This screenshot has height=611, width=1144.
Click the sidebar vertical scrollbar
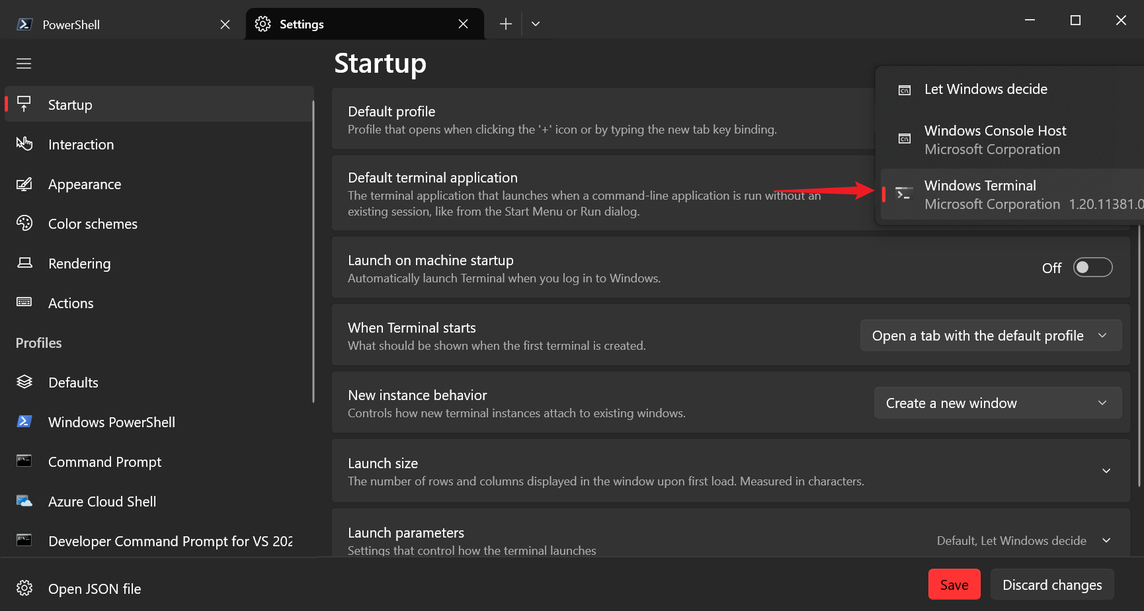point(313,251)
